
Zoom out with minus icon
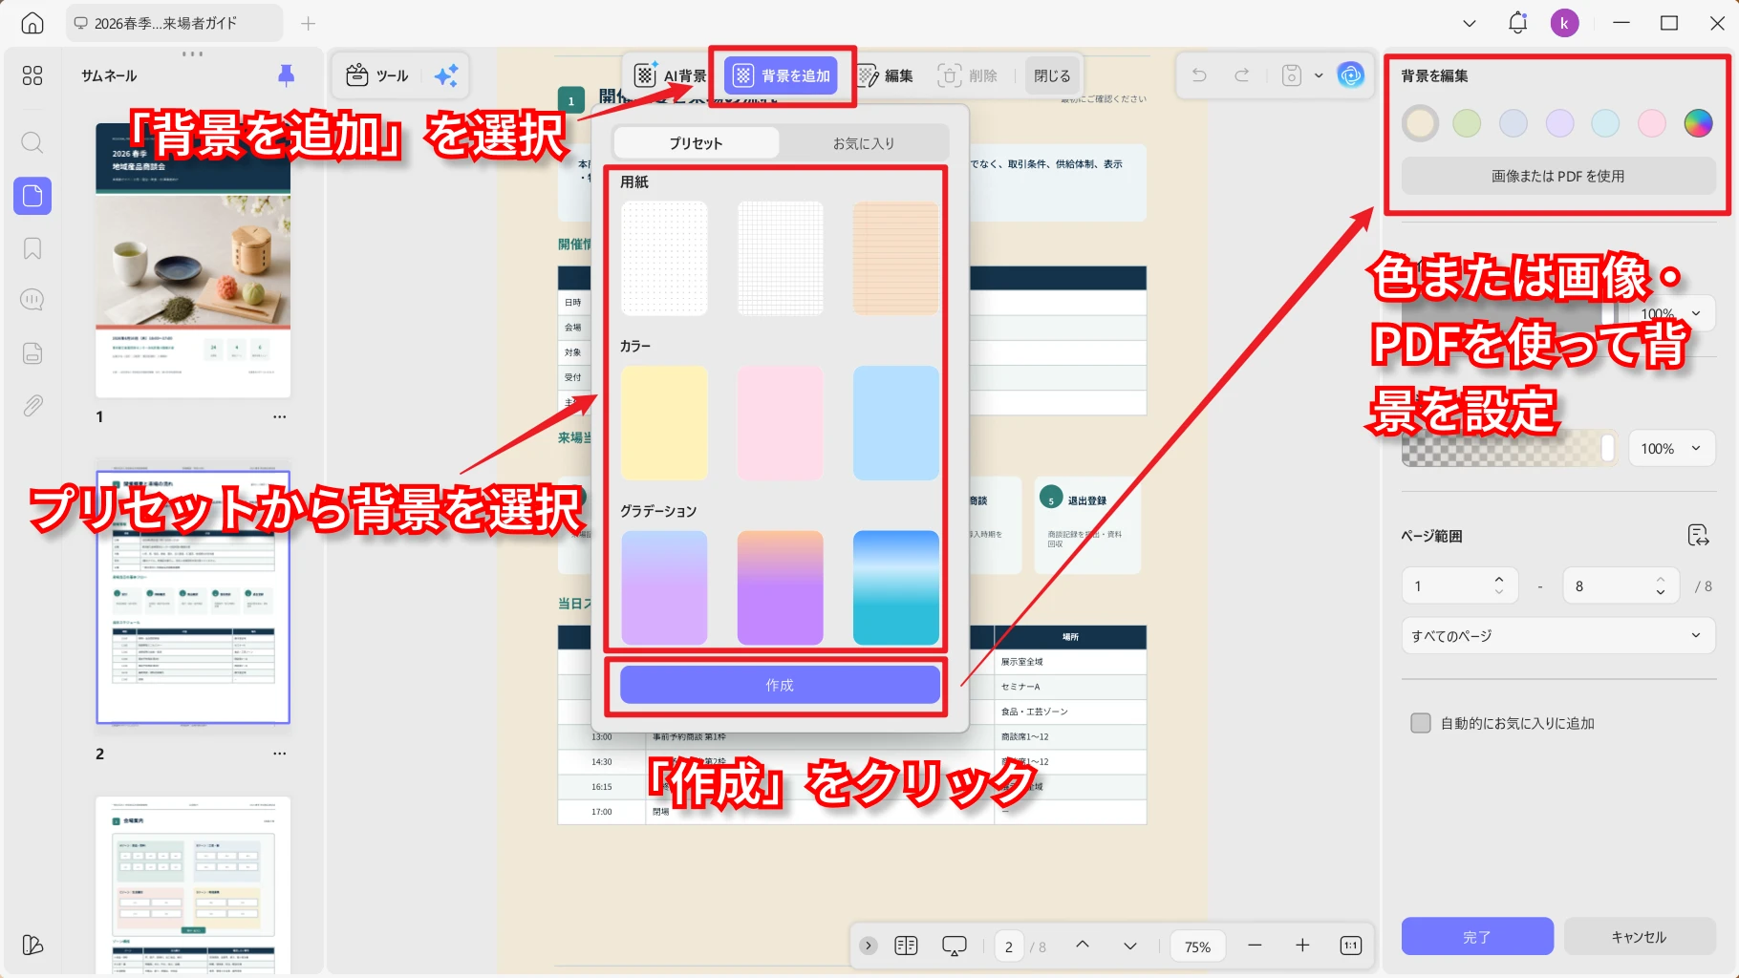pyautogui.click(x=1255, y=946)
